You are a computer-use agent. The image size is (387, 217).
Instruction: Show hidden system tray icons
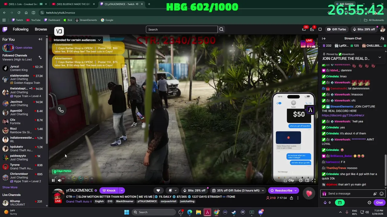coord(340,212)
